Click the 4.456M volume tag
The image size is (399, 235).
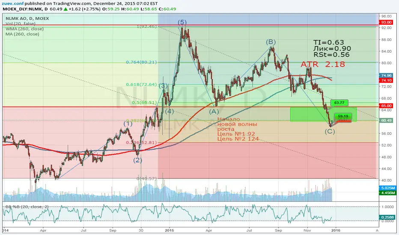click(x=387, y=193)
